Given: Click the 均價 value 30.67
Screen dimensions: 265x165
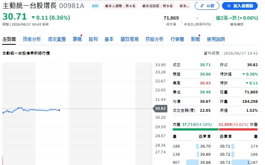Looking at the screenshot, I should [x=205, y=101].
